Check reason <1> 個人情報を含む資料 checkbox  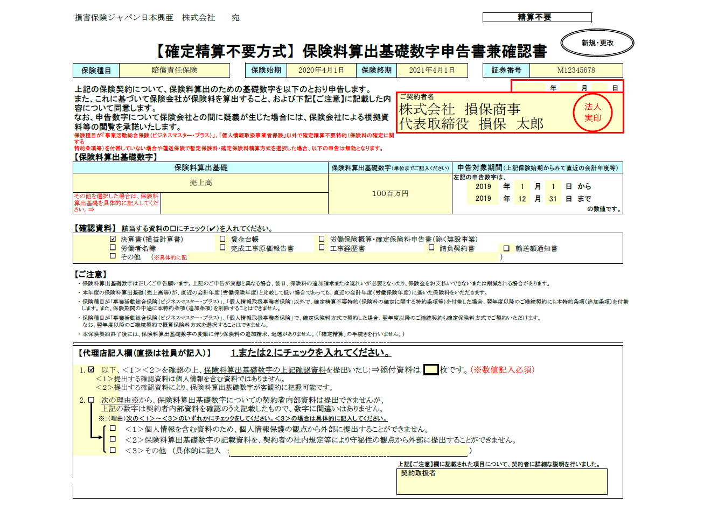pyautogui.click(x=113, y=429)
